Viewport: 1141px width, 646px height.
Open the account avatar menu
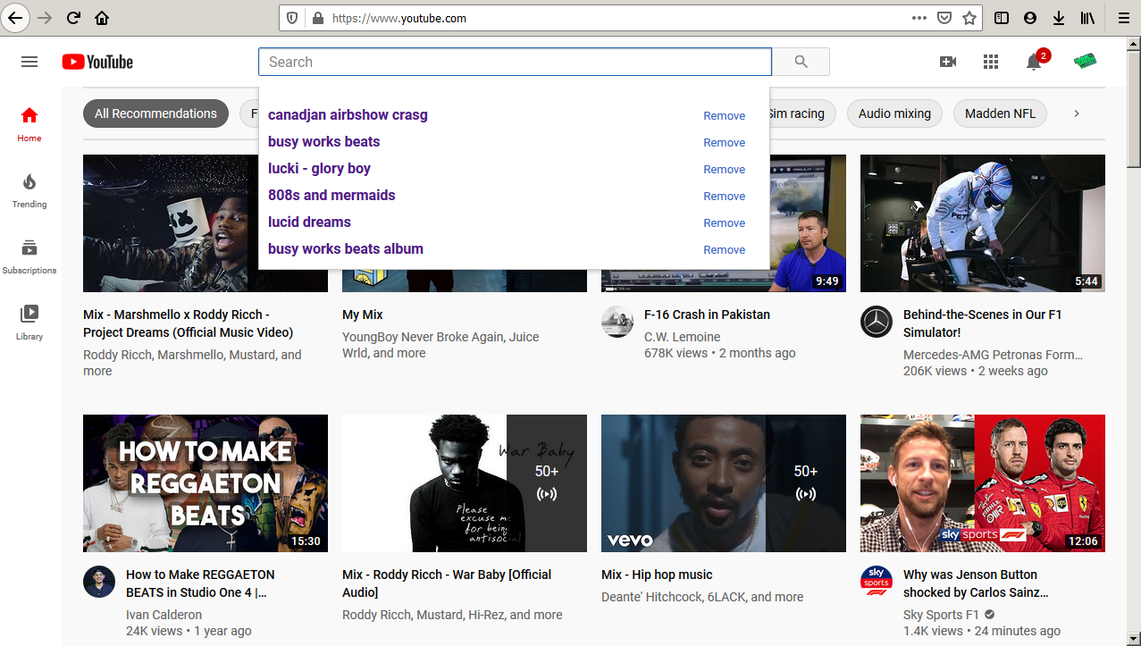[1085, 61]
